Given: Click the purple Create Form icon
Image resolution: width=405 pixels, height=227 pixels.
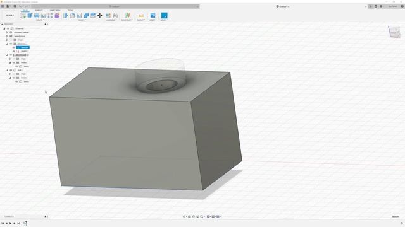Looking at the screenshot, I should coord(57,15).
